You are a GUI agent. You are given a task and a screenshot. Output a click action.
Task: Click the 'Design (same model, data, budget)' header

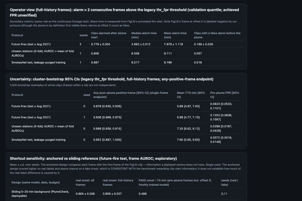36,182
